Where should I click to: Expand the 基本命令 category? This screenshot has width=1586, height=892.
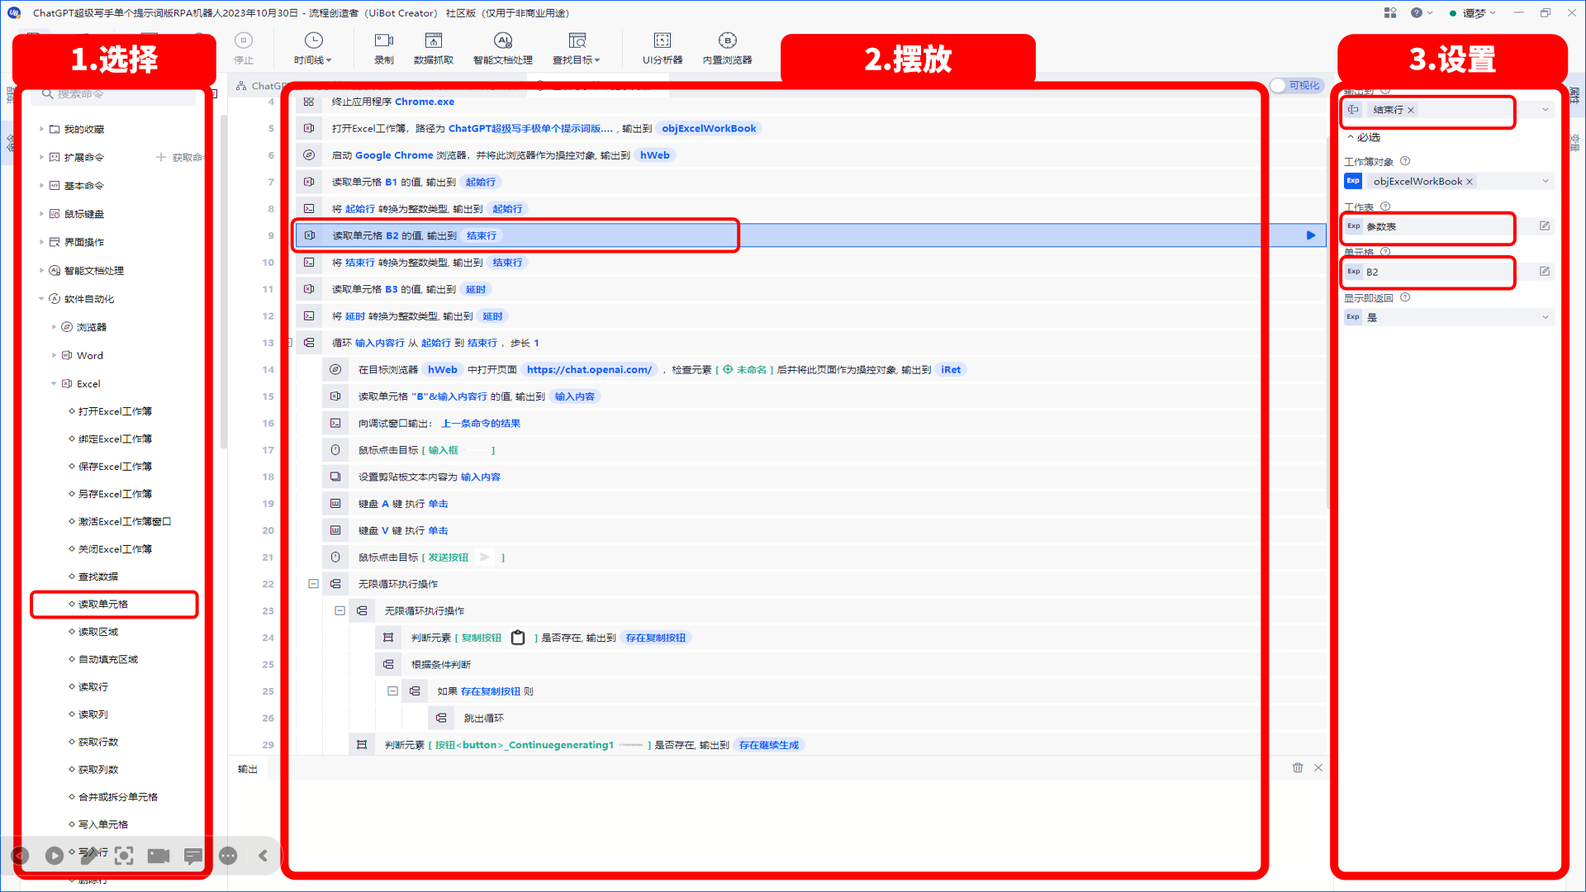point(41,185)
